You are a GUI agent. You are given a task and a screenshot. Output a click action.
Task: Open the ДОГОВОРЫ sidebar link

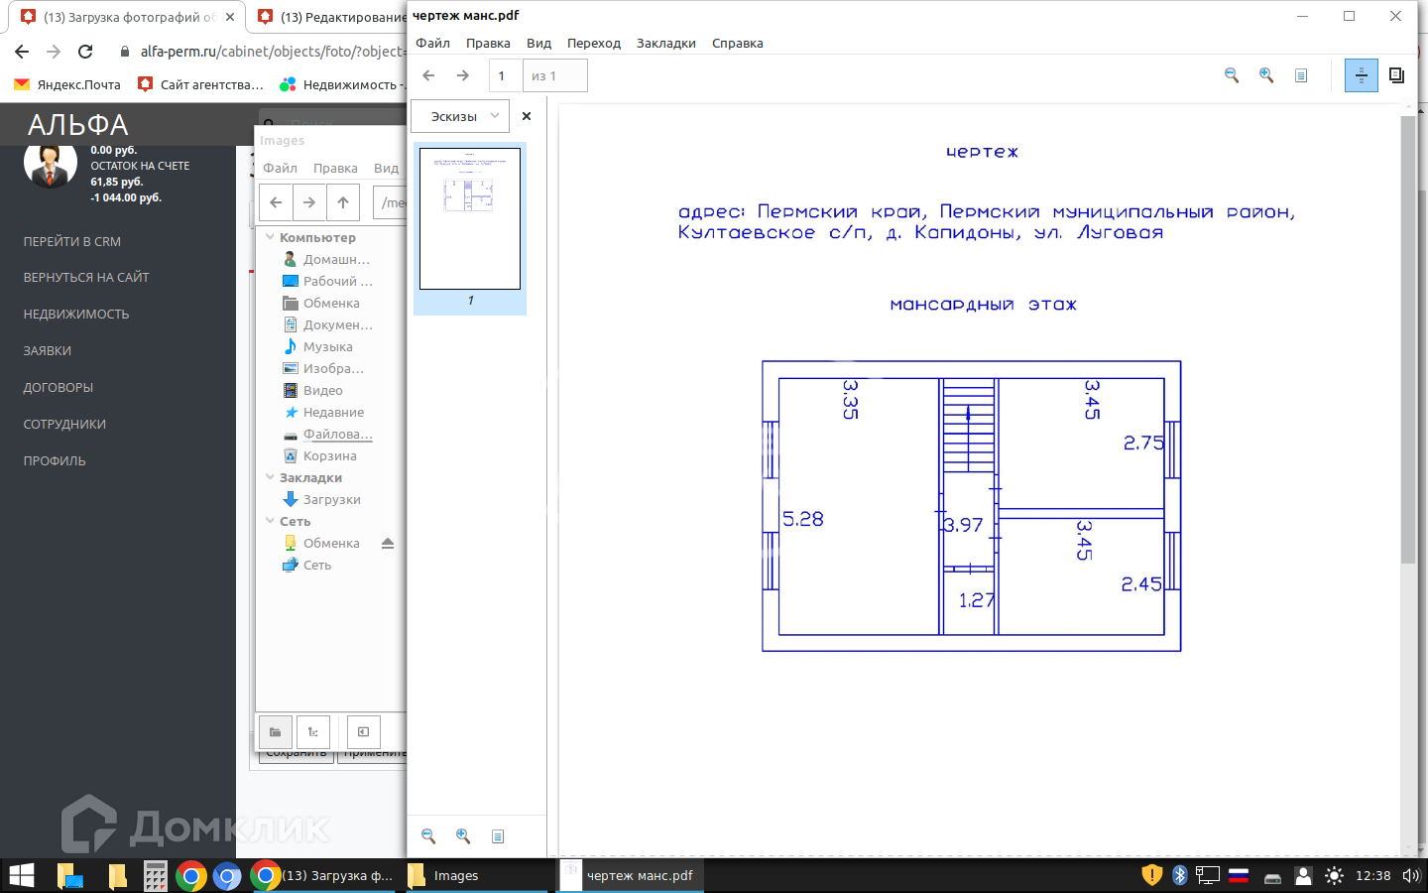pyautogui.click(x=59, y=387)
